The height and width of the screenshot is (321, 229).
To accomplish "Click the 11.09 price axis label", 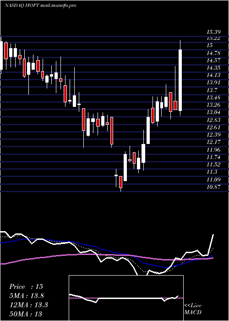I will 213,180.
